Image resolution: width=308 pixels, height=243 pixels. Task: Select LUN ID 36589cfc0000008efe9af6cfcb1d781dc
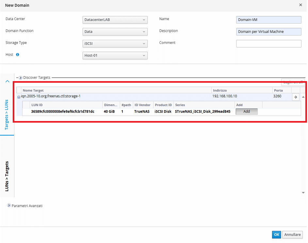[63, 112]
